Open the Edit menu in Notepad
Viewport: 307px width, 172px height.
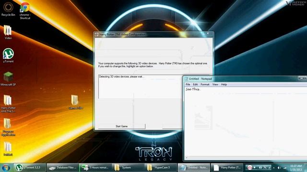(x=195, y=85)
